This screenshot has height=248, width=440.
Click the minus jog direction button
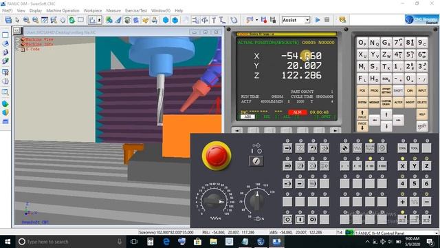click(426, 202)
